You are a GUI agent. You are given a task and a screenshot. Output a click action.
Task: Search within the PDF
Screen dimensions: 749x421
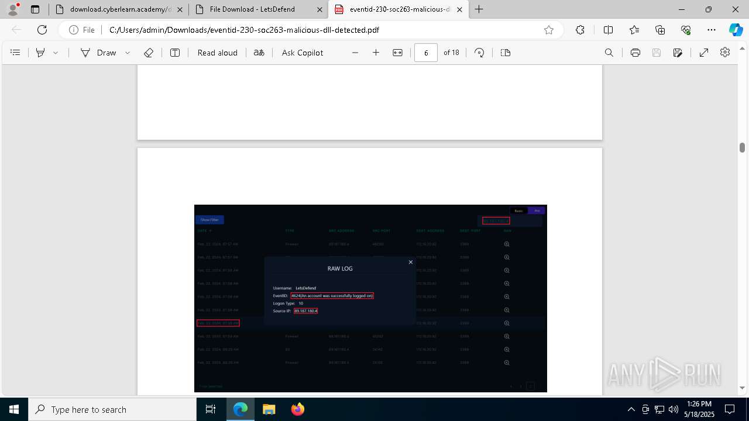click(609, 53)
